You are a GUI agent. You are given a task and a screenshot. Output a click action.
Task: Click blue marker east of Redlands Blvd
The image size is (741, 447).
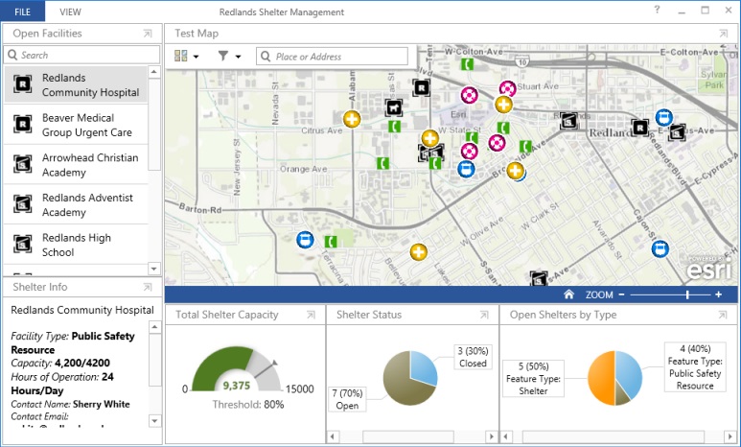pyautogui.click(x=664, y=118)
